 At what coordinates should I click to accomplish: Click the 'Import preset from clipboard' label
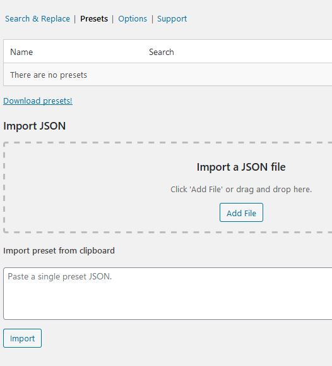(59, 251)
